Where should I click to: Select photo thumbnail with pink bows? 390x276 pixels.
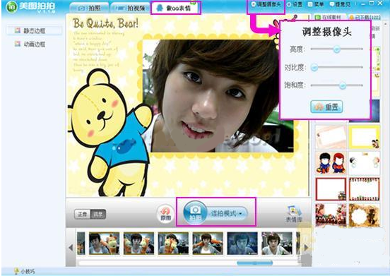pyautogui.click(x=276, y=244)
